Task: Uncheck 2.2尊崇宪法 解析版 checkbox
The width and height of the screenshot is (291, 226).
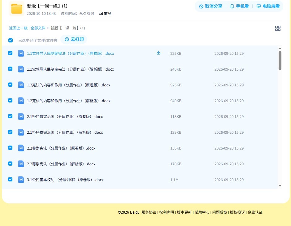Action: tap(10, 163)
